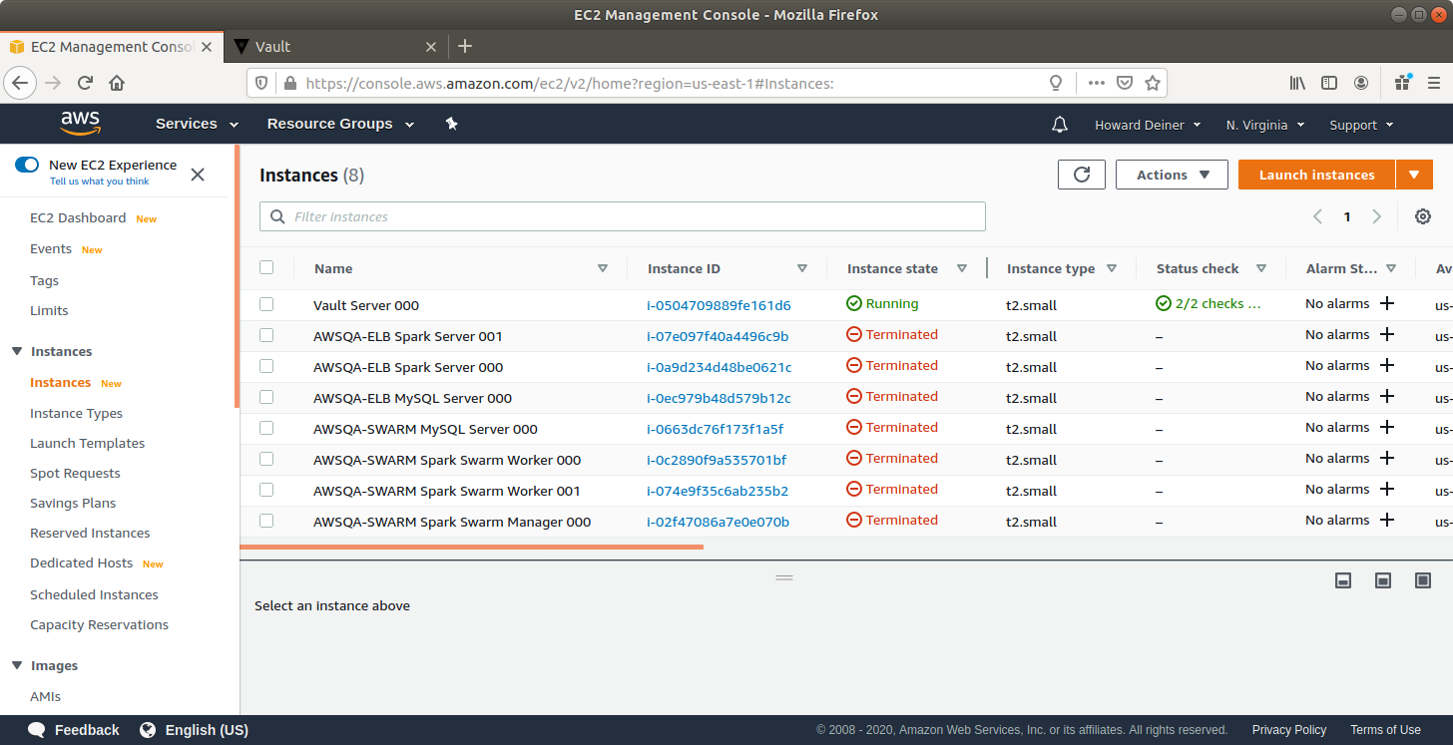This screenshot has width=1453, height=745.
Task: Select AWSQA-SWARM Spark Swarm Worker 000 checkbox
Action: tap(266, 459)
